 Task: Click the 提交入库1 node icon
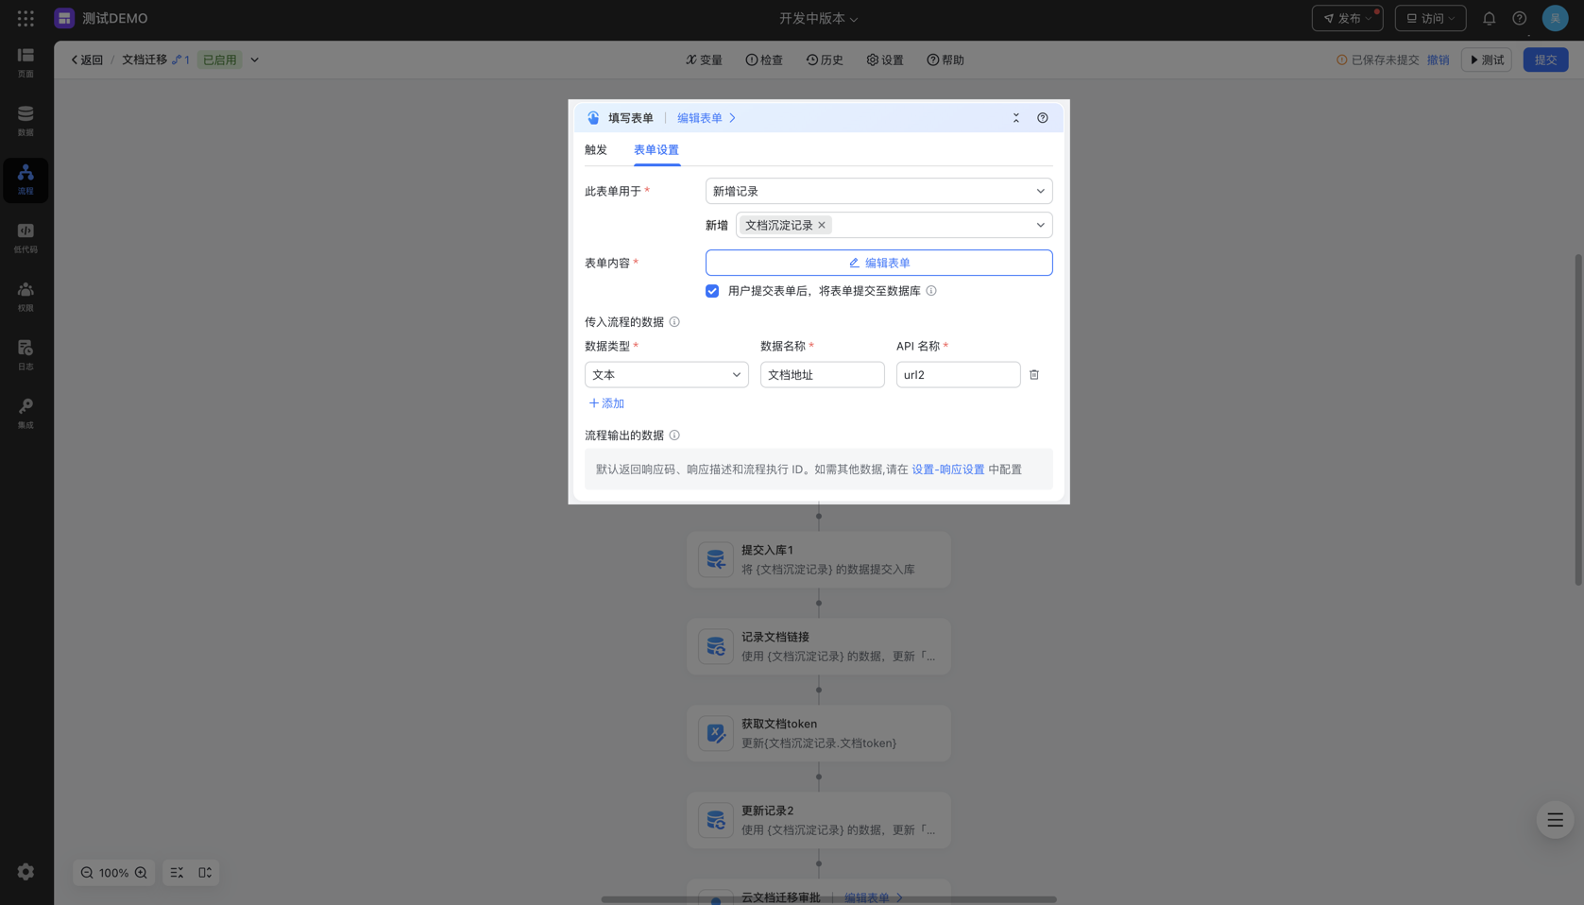[716, 559]
